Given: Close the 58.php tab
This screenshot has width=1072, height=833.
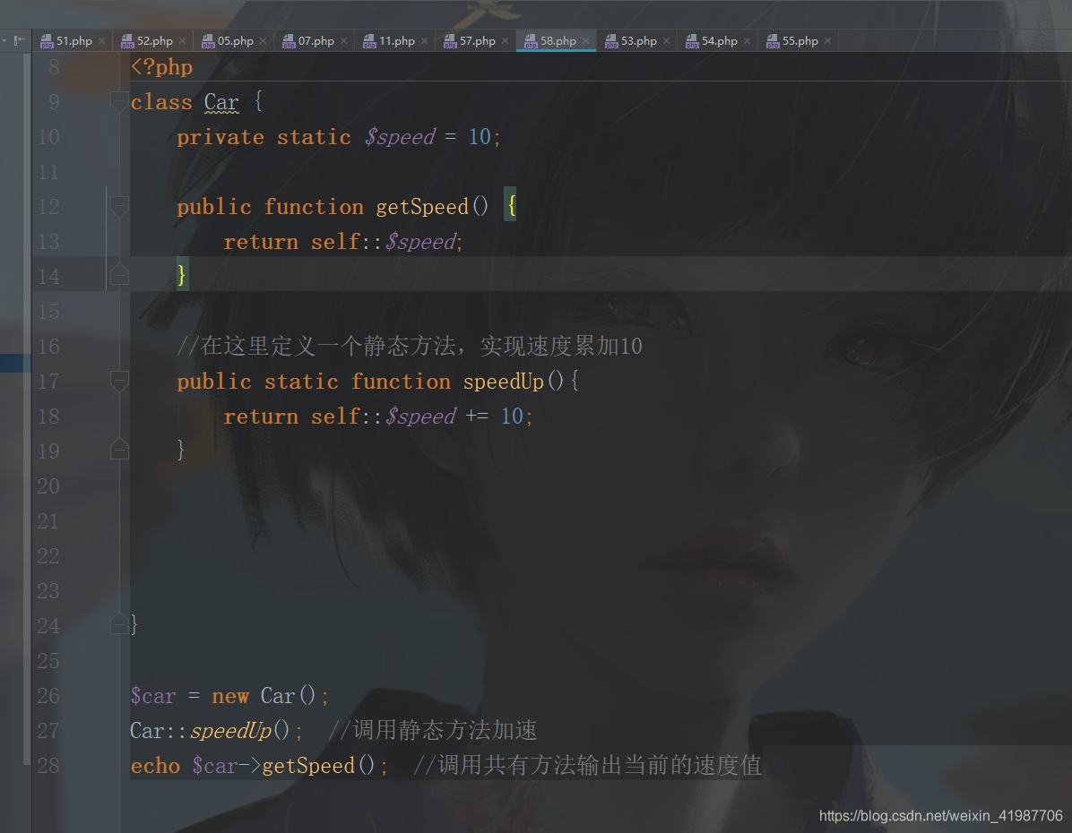Looking at the screenshot, I should click(x=586, y=41).
